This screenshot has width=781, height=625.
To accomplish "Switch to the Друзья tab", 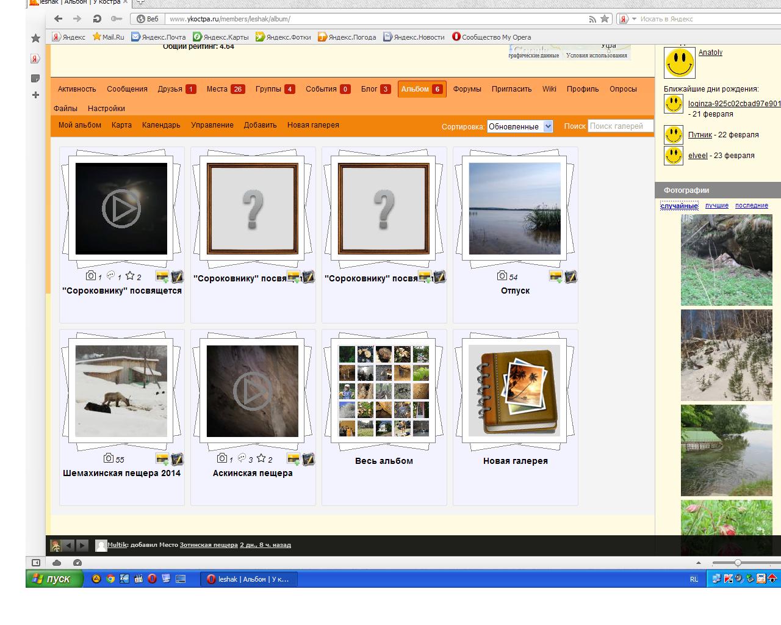I will click(176, 89).
